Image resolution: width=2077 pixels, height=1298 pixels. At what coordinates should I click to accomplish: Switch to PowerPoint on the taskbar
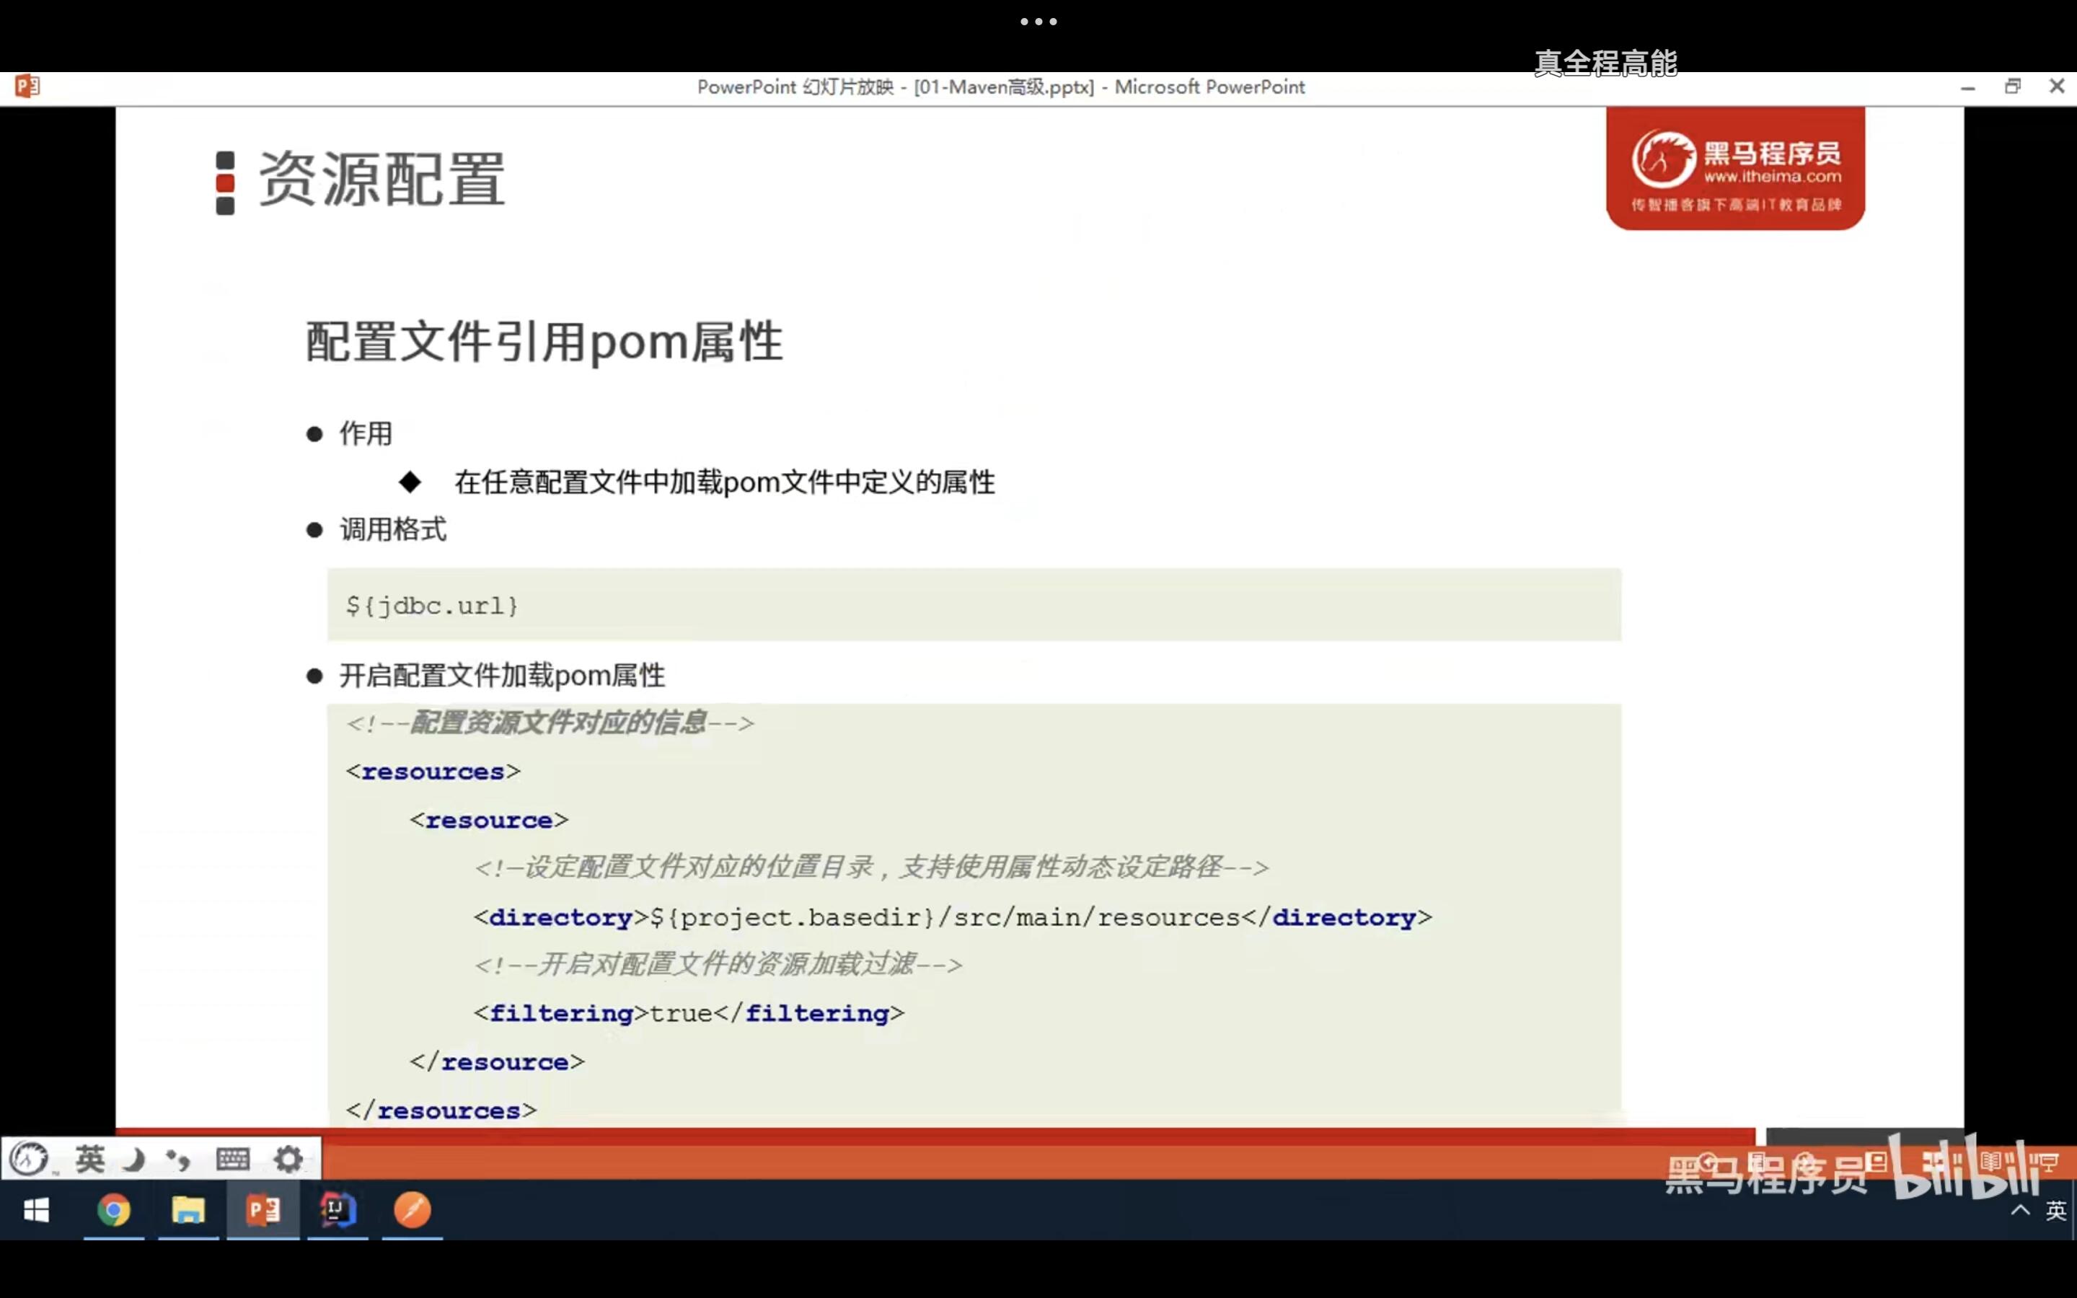263,1209
